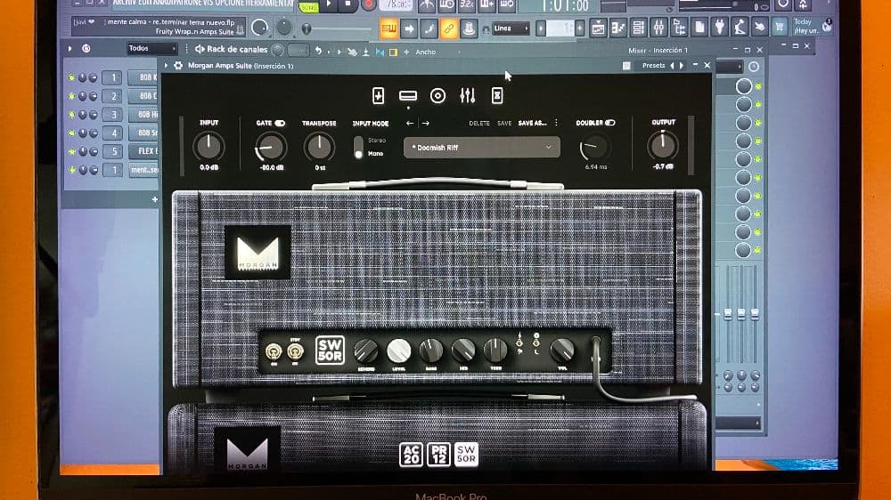Select the SW 50R amp model at bottom
The height and width of the screenshot is (500, 891).
[x=466, y=455]
